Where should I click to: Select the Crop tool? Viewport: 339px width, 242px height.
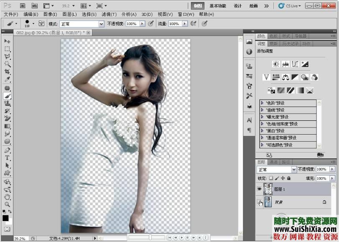[7, 72]
